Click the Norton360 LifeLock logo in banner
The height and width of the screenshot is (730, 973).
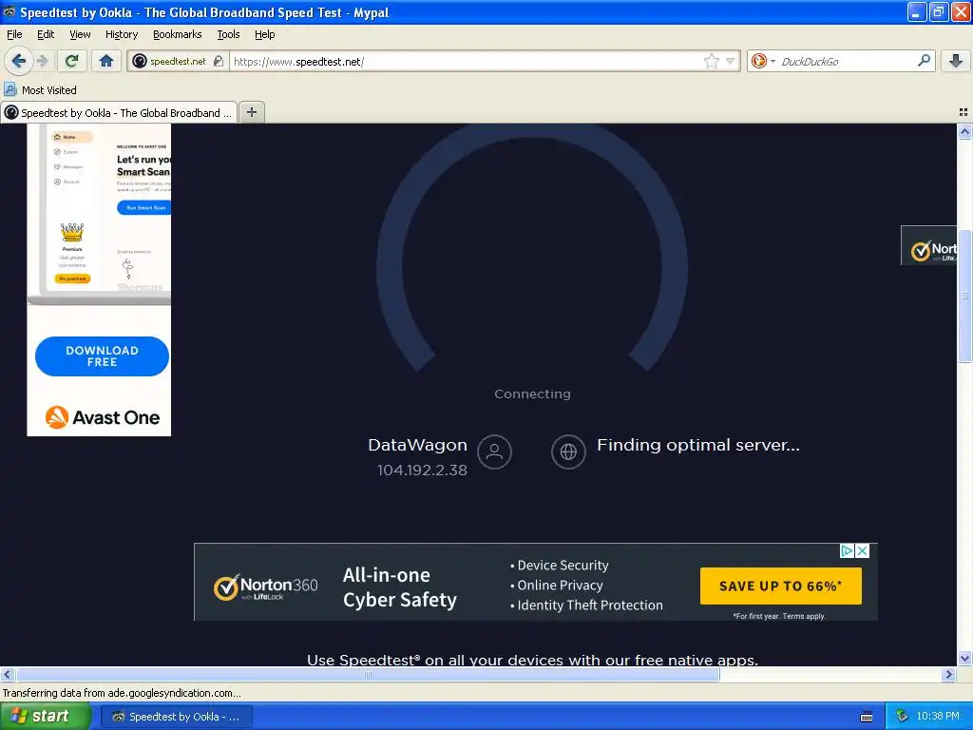tap(266, 587)
